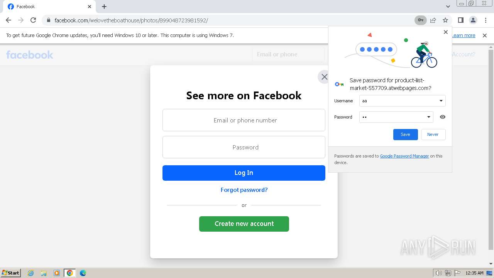Bookmark this page with the star icon
The image size is (494, 278).
[445, 20]
